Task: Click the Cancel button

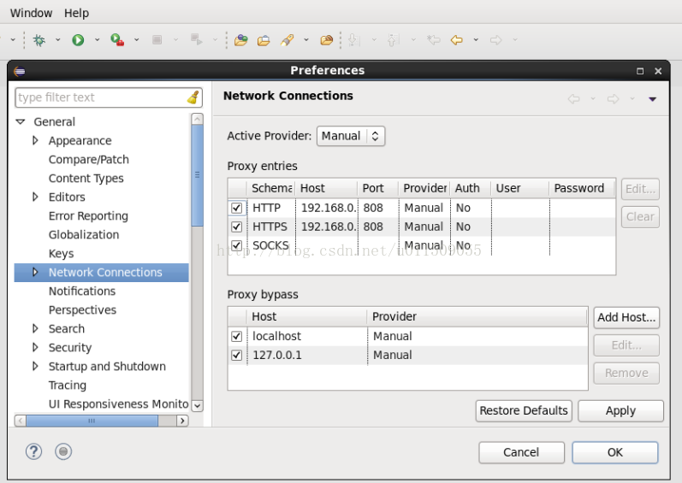Action: click(x=521, y=452)
